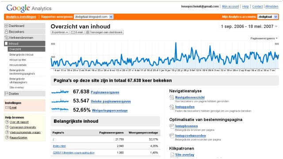Click the Paginaweergaves sparkline thumbnail
This screenshot has height=159, width=283.
pyautogui.click(x=60, y=92)
